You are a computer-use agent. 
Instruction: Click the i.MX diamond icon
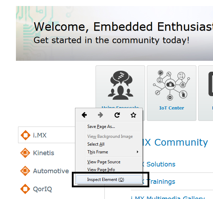(x=25, y=135)
